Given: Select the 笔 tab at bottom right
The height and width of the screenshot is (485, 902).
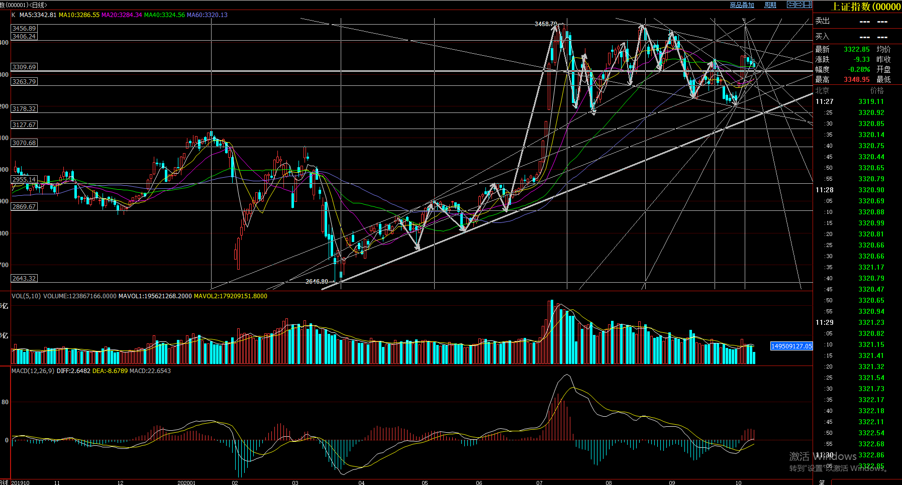Looking at the screenshot, I should (x=822, y=482).
